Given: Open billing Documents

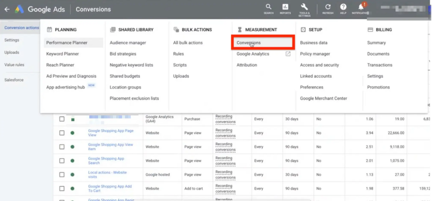Looking at the screenshot, I should point(378,53).
